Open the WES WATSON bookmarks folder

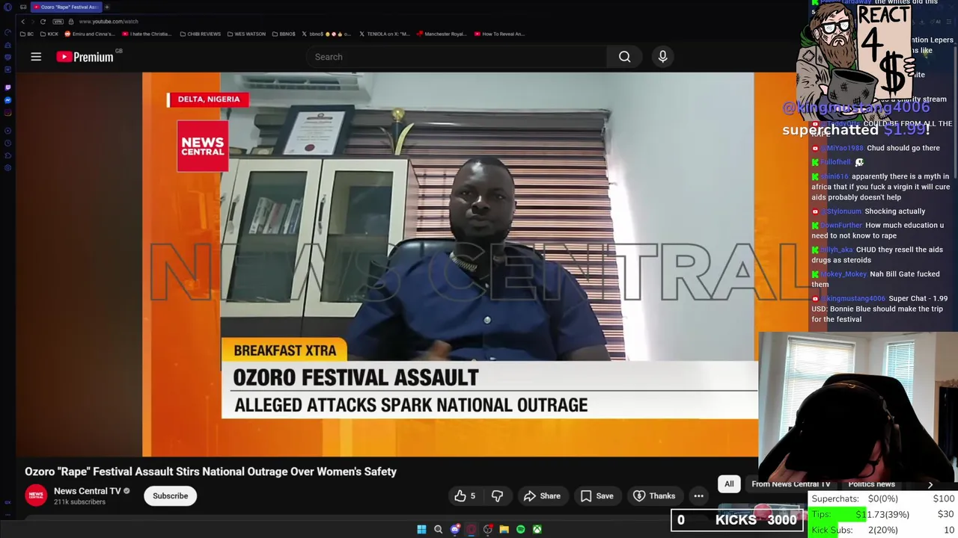[x=246, y=34]
